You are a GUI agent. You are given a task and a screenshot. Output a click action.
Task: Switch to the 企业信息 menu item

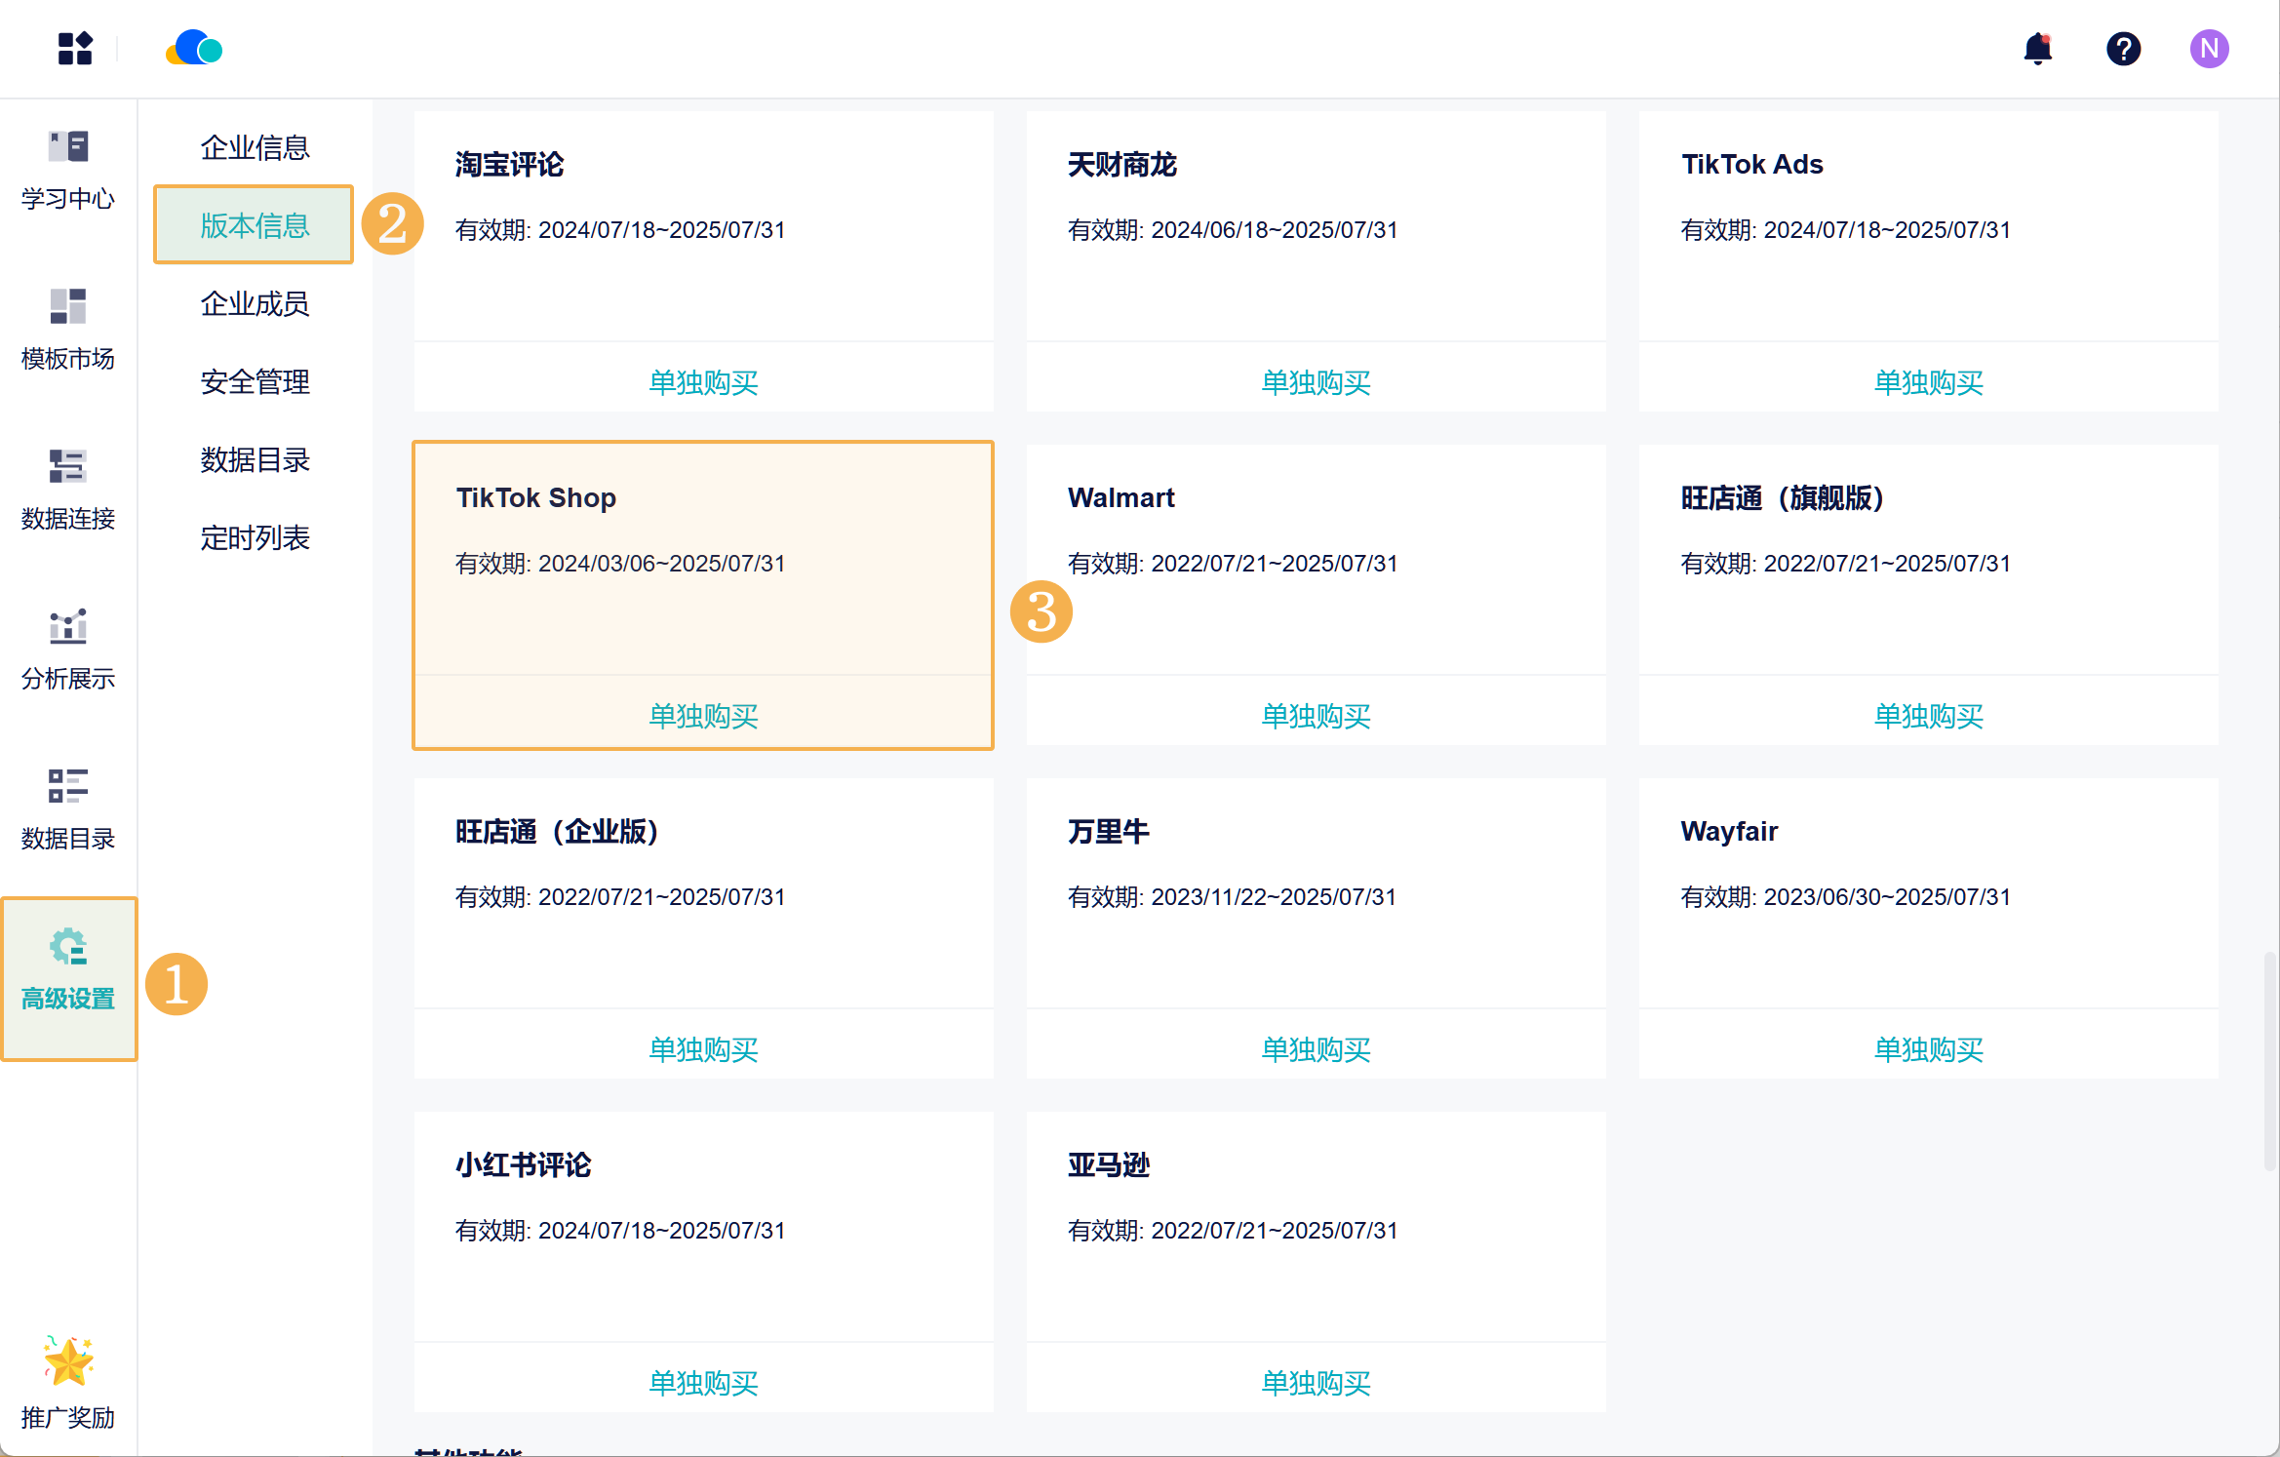click(255, 147)
